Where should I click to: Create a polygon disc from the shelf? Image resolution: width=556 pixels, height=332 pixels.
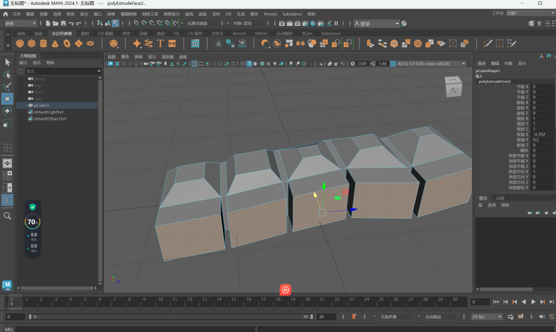(91, 43)
